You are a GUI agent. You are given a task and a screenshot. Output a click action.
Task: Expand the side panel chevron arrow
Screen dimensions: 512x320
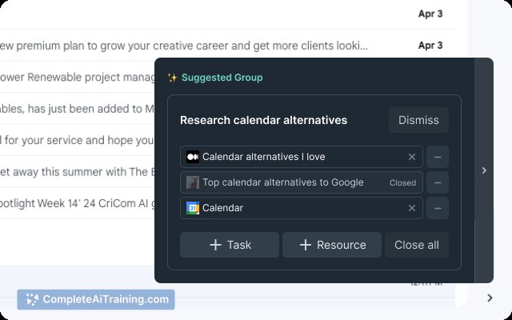[x=484, y=170]
